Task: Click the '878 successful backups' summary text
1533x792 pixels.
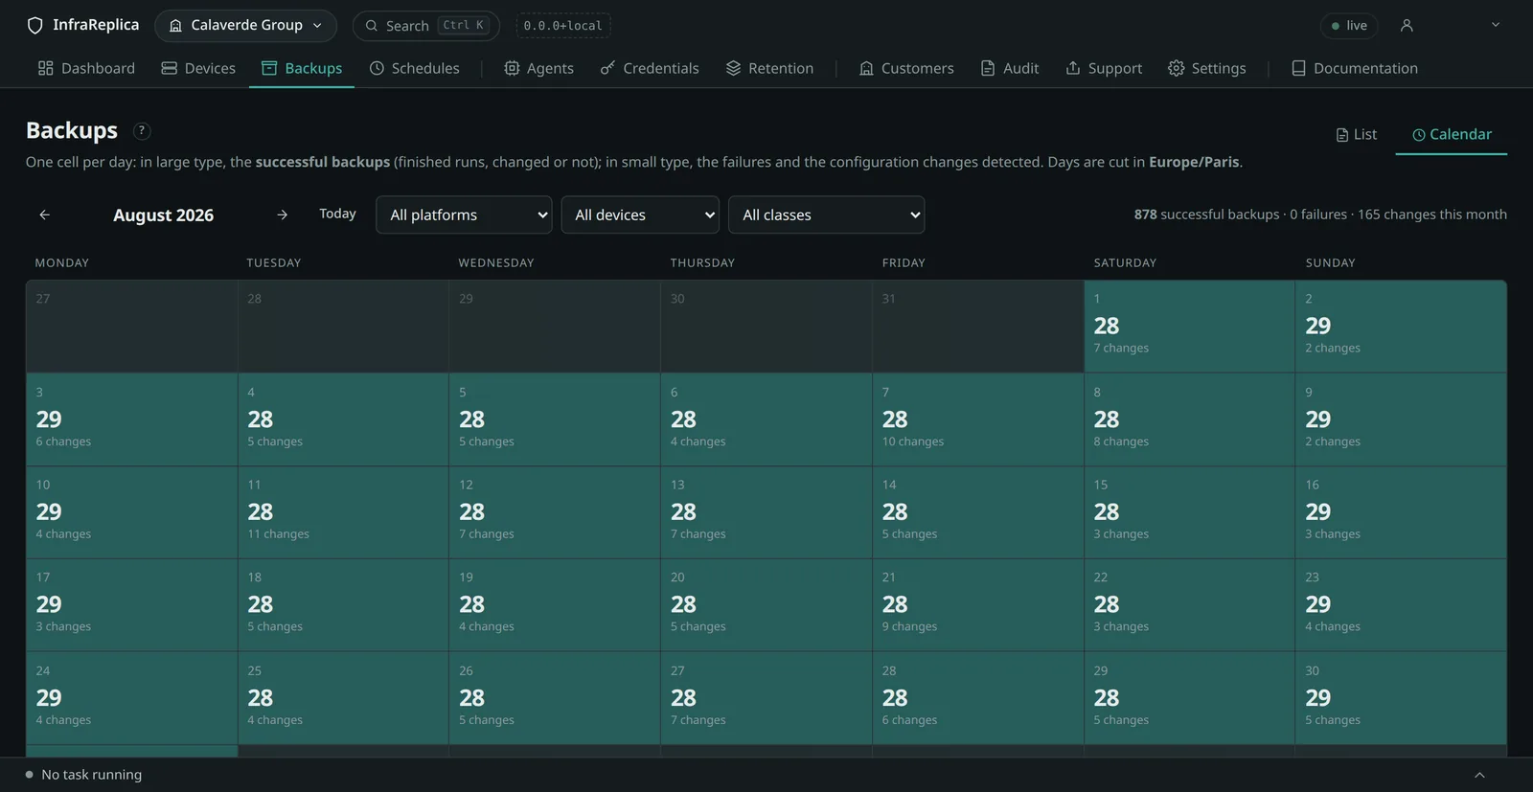Action: pos(1206,215)
